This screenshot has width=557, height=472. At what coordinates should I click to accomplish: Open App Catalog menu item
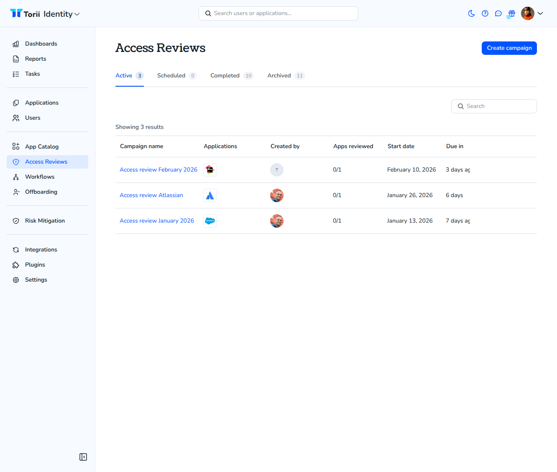click(x=47, y=146)
